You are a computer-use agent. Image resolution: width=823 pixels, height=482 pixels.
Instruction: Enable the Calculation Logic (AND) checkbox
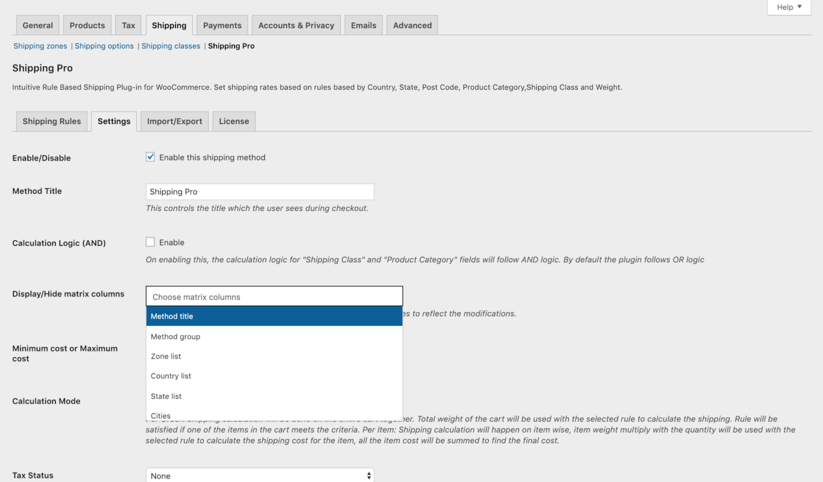point(150,242)
